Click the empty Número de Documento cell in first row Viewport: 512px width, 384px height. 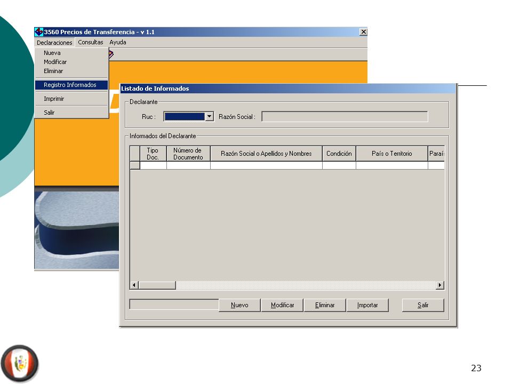click(x=188, y=165)
